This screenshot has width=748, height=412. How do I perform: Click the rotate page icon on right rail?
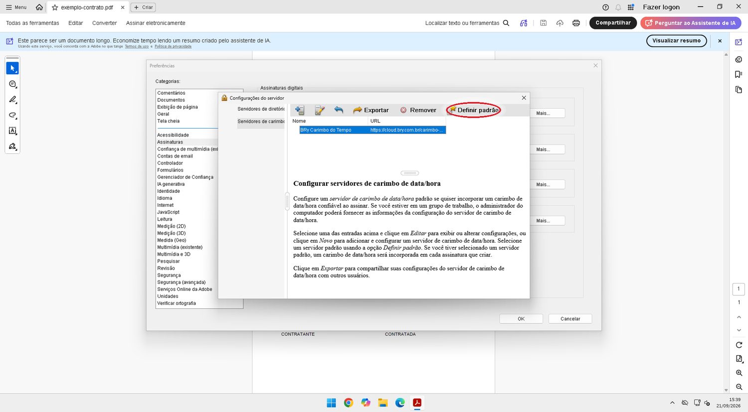[739, 345]
